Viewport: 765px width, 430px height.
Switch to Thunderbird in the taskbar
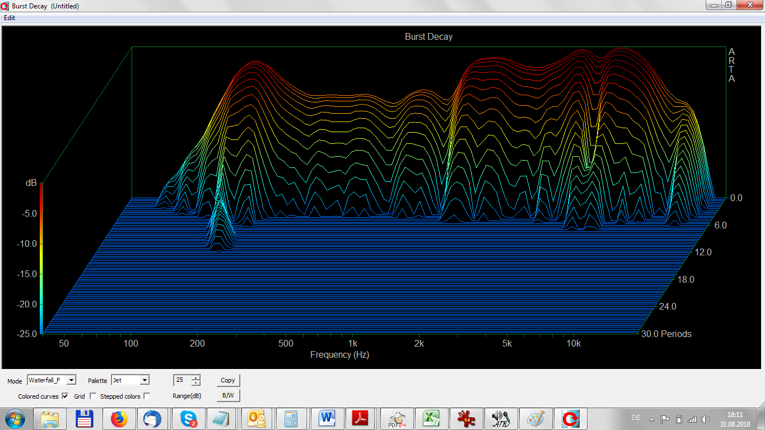pos(152,418)
